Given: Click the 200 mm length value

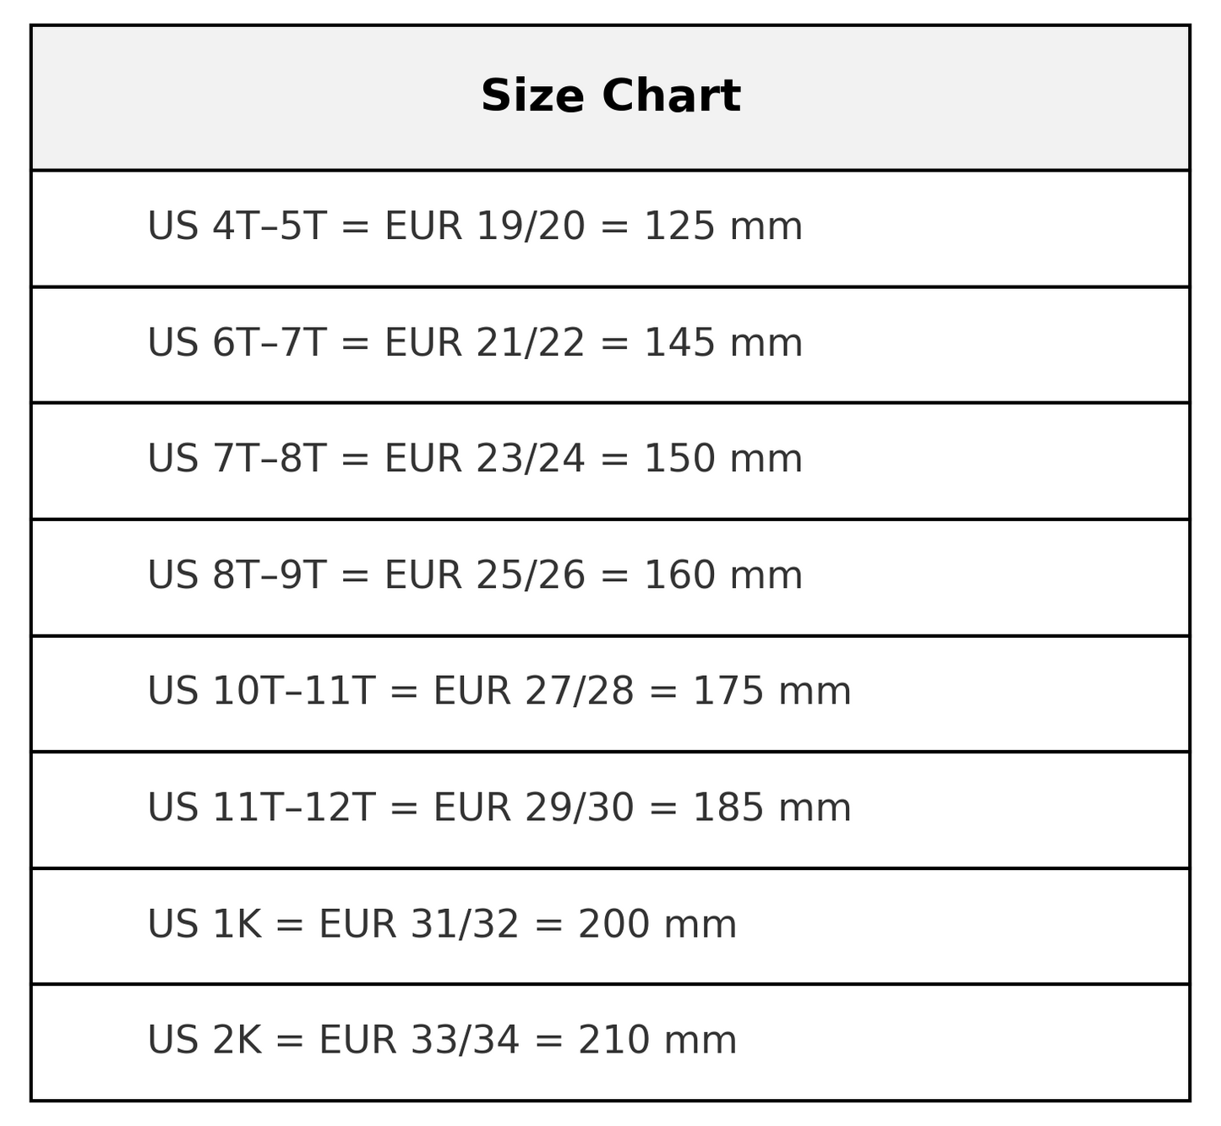Looking at the screenshot, I should [657, 924].
